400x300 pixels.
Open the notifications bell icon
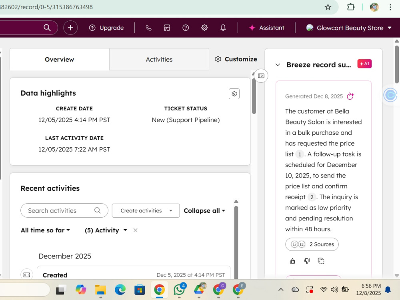[223, 28]
